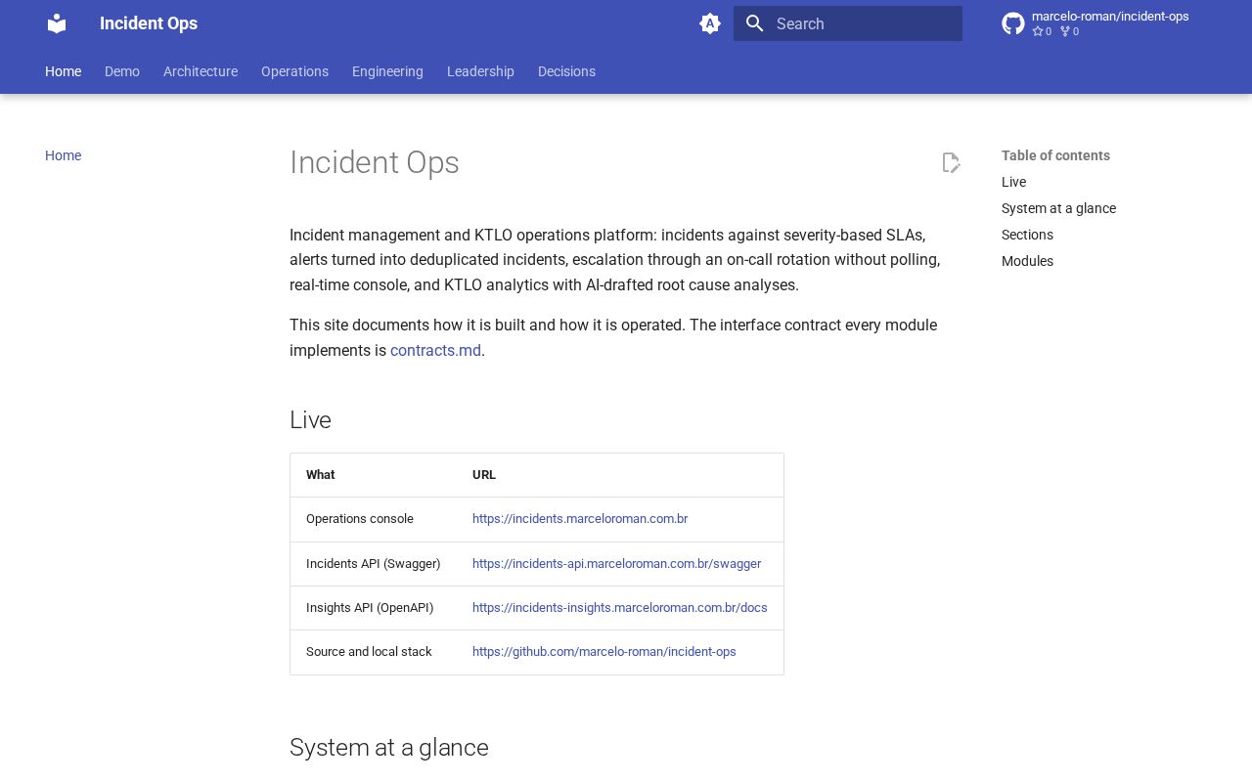Click the Incident Ops site title in header
The height and width of the screenshot is (782, 1252).
click(149, 23)
